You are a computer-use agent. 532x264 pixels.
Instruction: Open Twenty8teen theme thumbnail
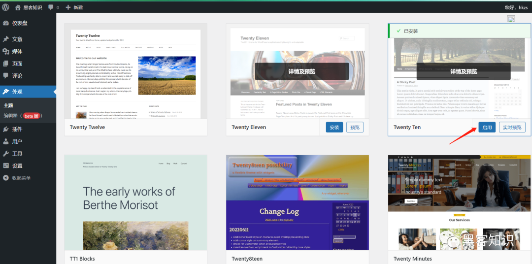click(298, 202)
